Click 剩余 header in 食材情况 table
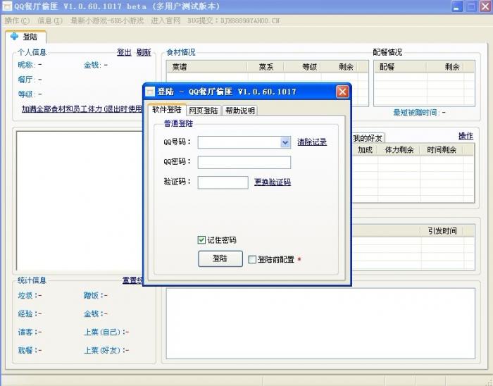The width and height of the screenshot is (493, 386). click(339, 67)
